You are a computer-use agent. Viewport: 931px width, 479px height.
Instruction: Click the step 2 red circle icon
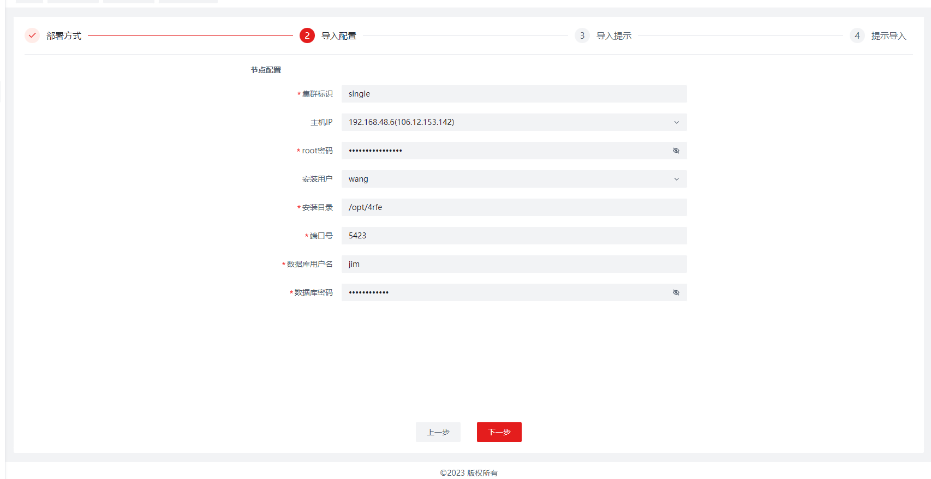click(307, 35)
